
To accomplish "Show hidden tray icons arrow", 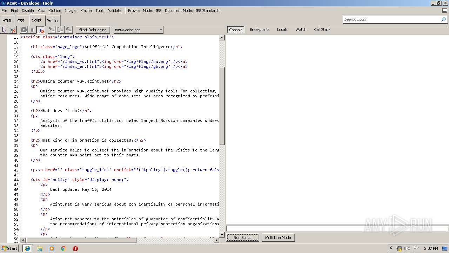I will [391, 248].
